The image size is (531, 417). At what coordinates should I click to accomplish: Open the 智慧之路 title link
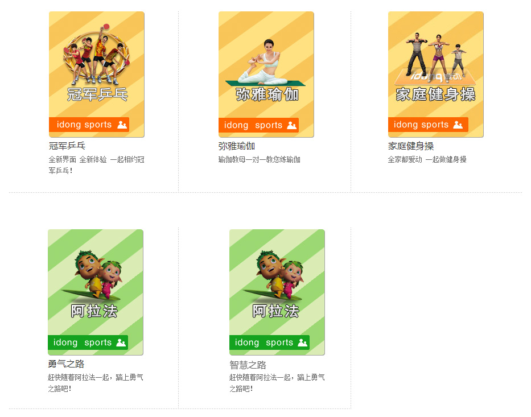[x=248, y=365]
